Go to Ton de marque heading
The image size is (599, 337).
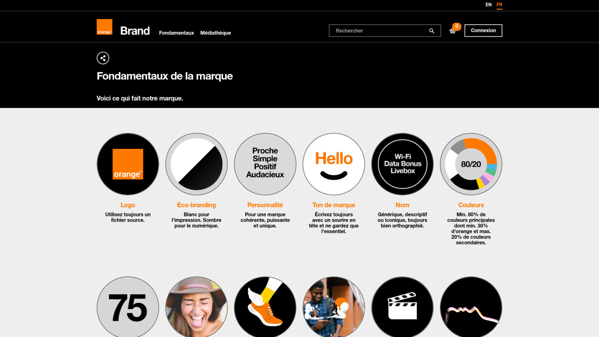click(334, 205)
